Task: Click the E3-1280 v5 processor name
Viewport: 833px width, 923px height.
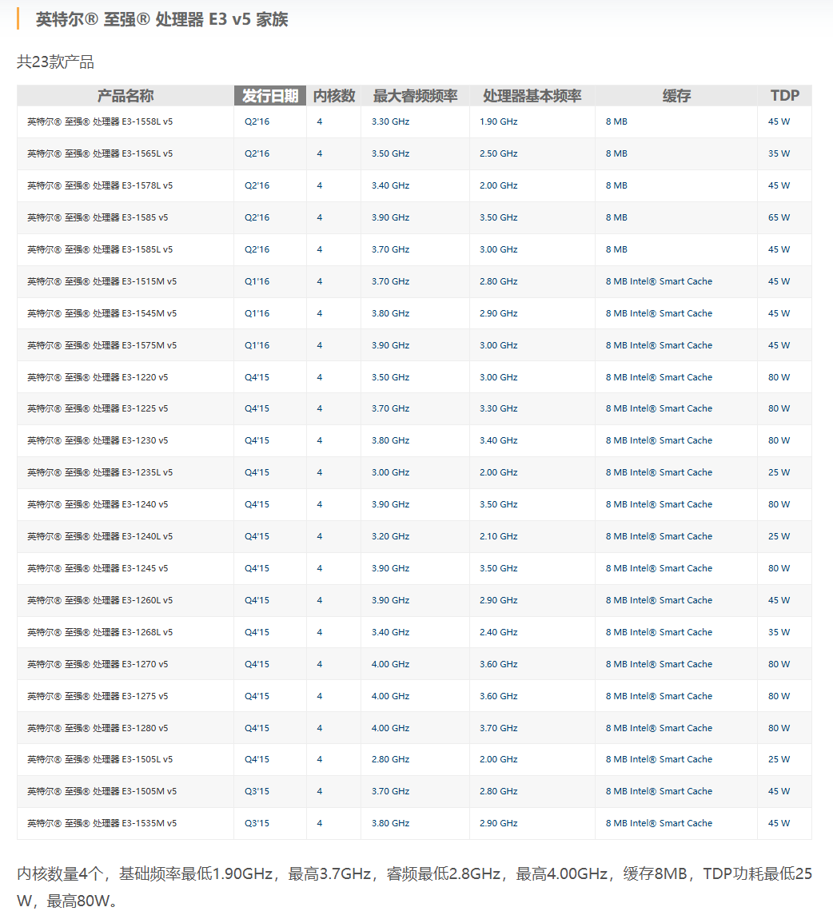Action: coord(98,728)
